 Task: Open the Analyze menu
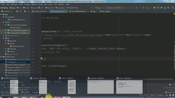[x=27, y=4]
